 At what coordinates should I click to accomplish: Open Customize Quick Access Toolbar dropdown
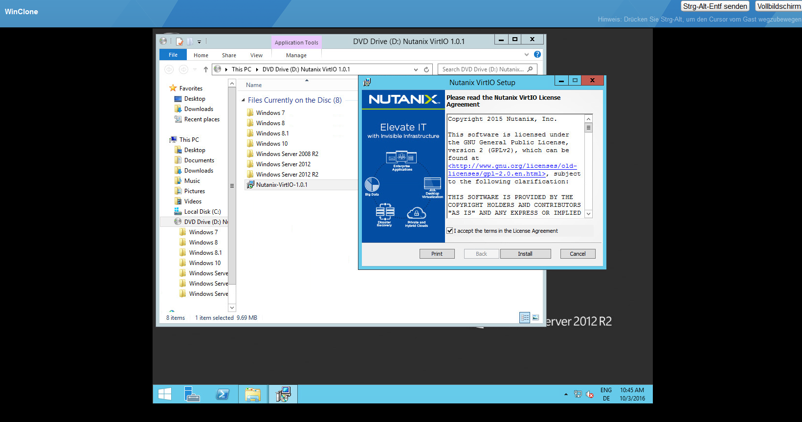click(x=199, y=42)
